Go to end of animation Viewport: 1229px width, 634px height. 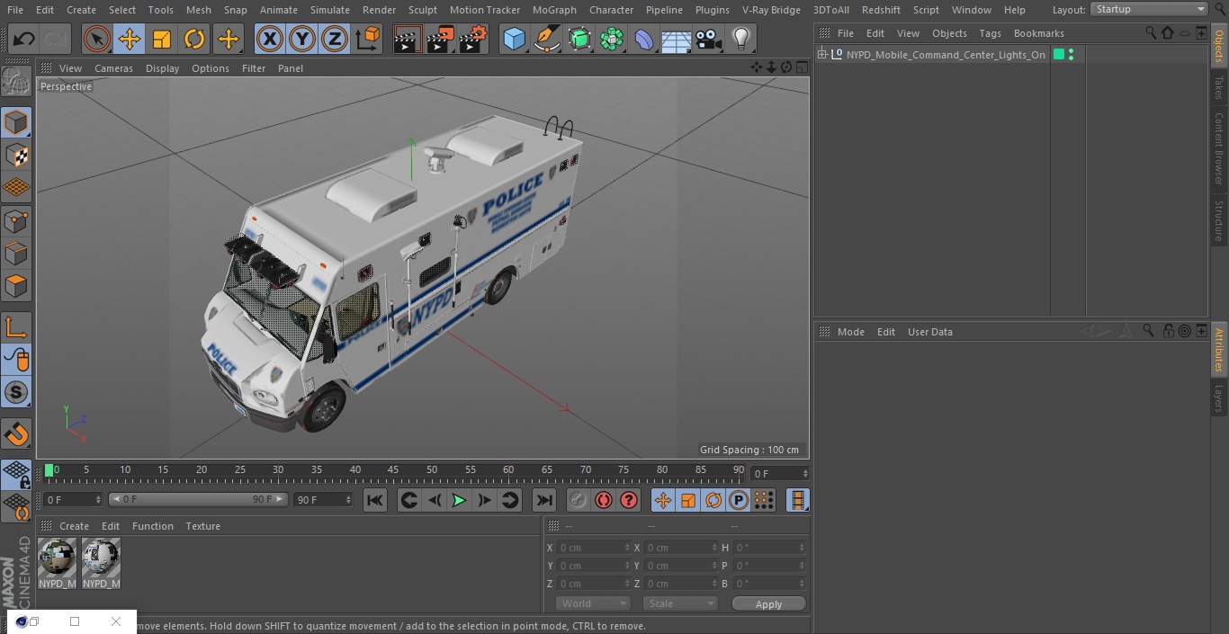tap(544, 500)
